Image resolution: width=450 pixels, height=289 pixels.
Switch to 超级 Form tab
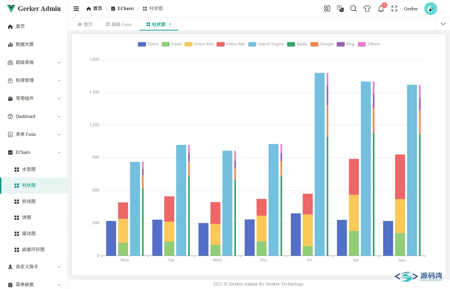pos(119,24)
